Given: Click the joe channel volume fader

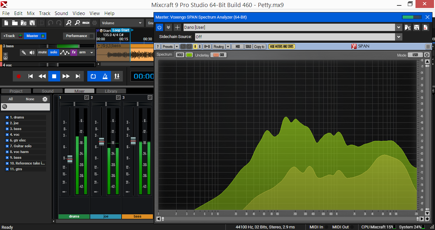Looking at the screenshot, I should tap(102, 141).
